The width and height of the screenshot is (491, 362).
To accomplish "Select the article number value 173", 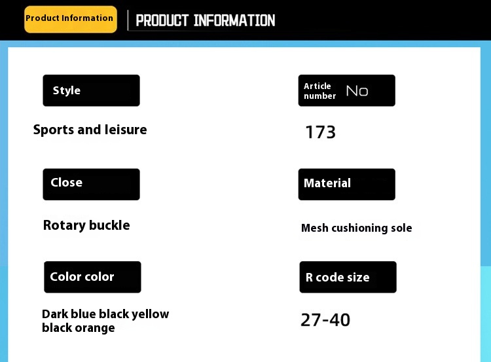I will (320, 132).
